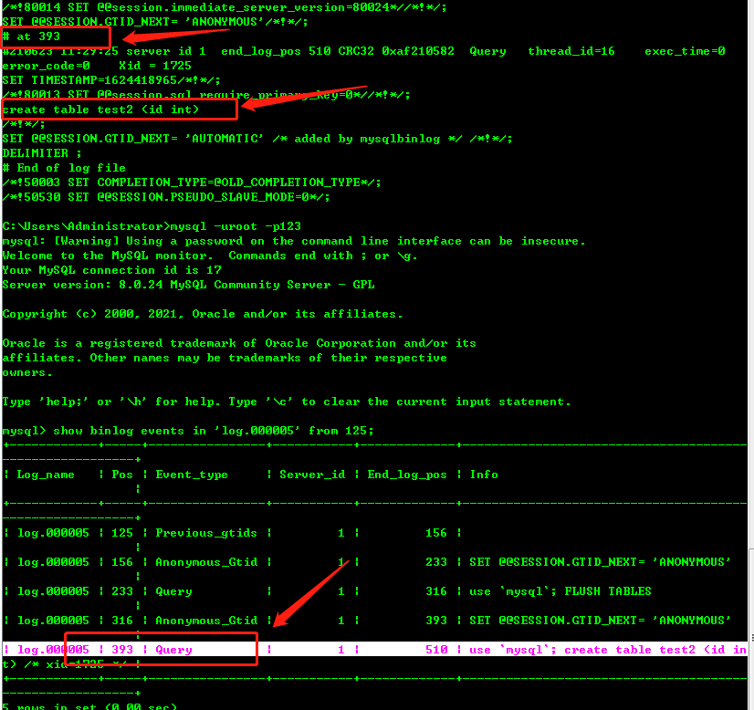This screenshot has width=754, height=710.
Task: Click the 'end_log_pos 510' text
Action: [276, 51]
